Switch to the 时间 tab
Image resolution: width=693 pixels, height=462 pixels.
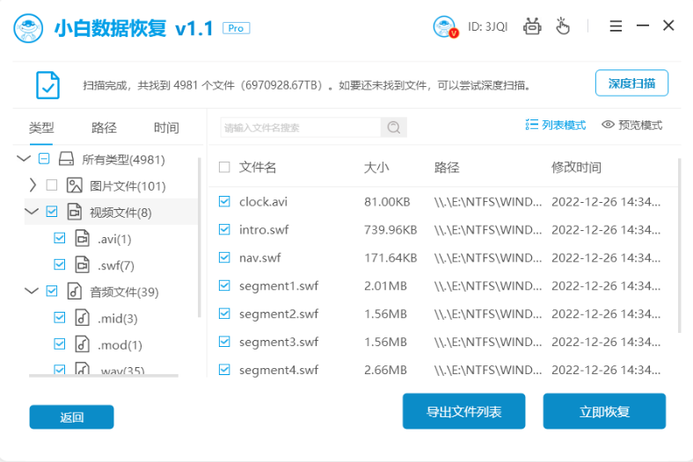(x=166, y=127)
